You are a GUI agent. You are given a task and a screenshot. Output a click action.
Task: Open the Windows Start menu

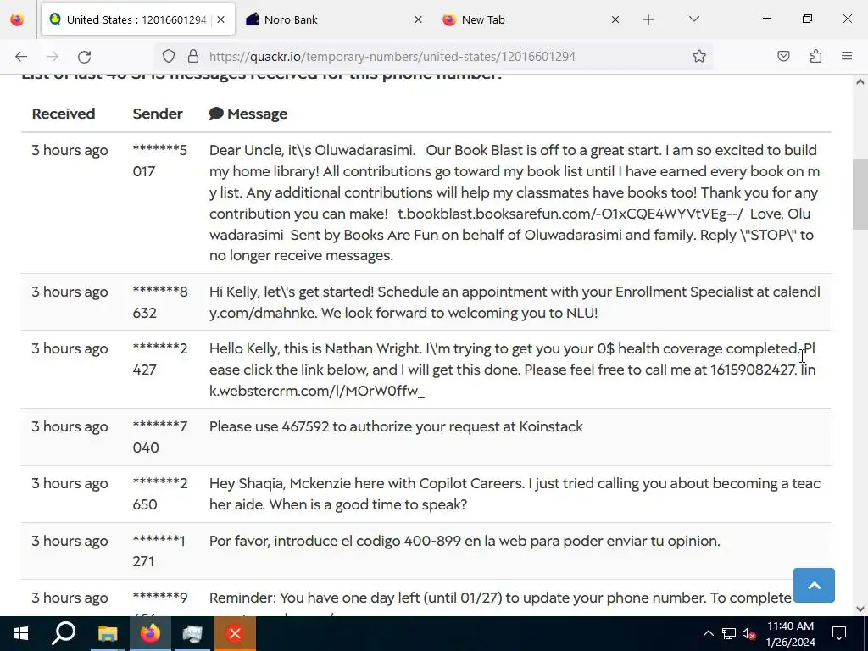coord(21,633)
